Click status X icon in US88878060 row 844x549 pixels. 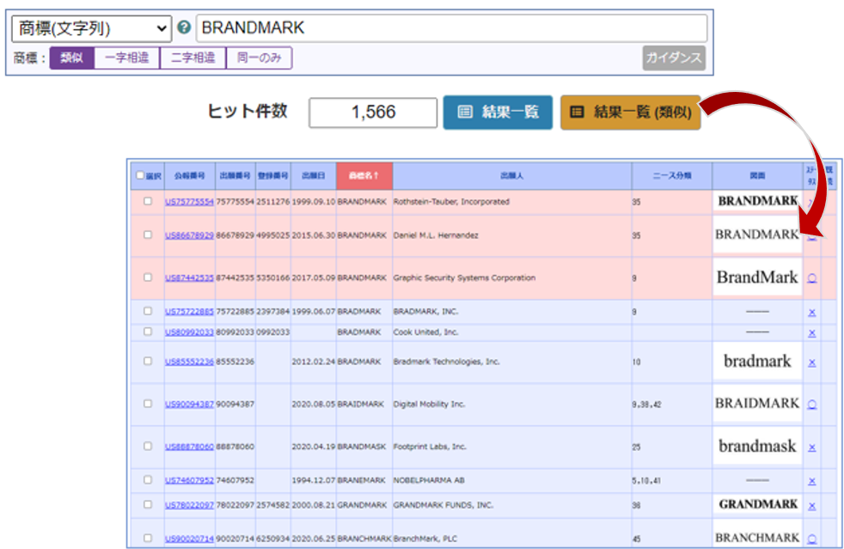[811, 448]
